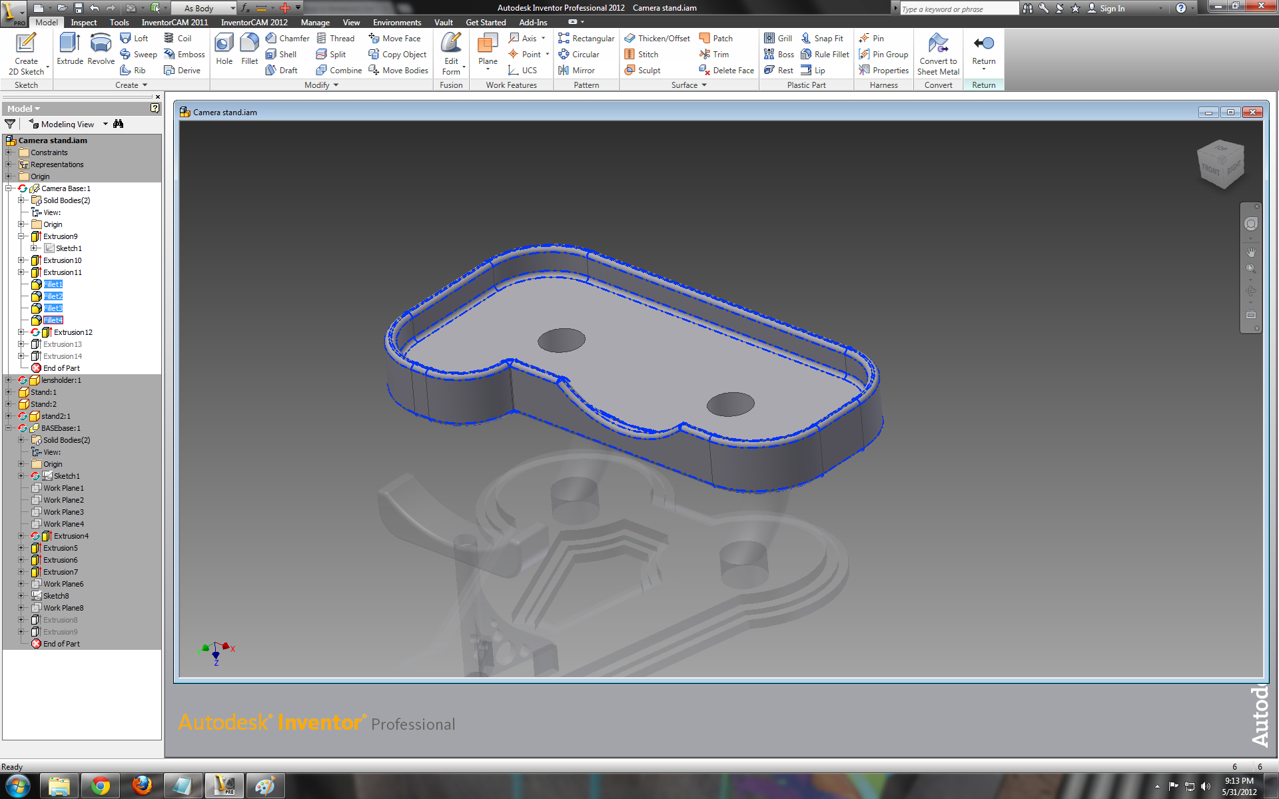Select the Fillet tool

tap(249, 49)
